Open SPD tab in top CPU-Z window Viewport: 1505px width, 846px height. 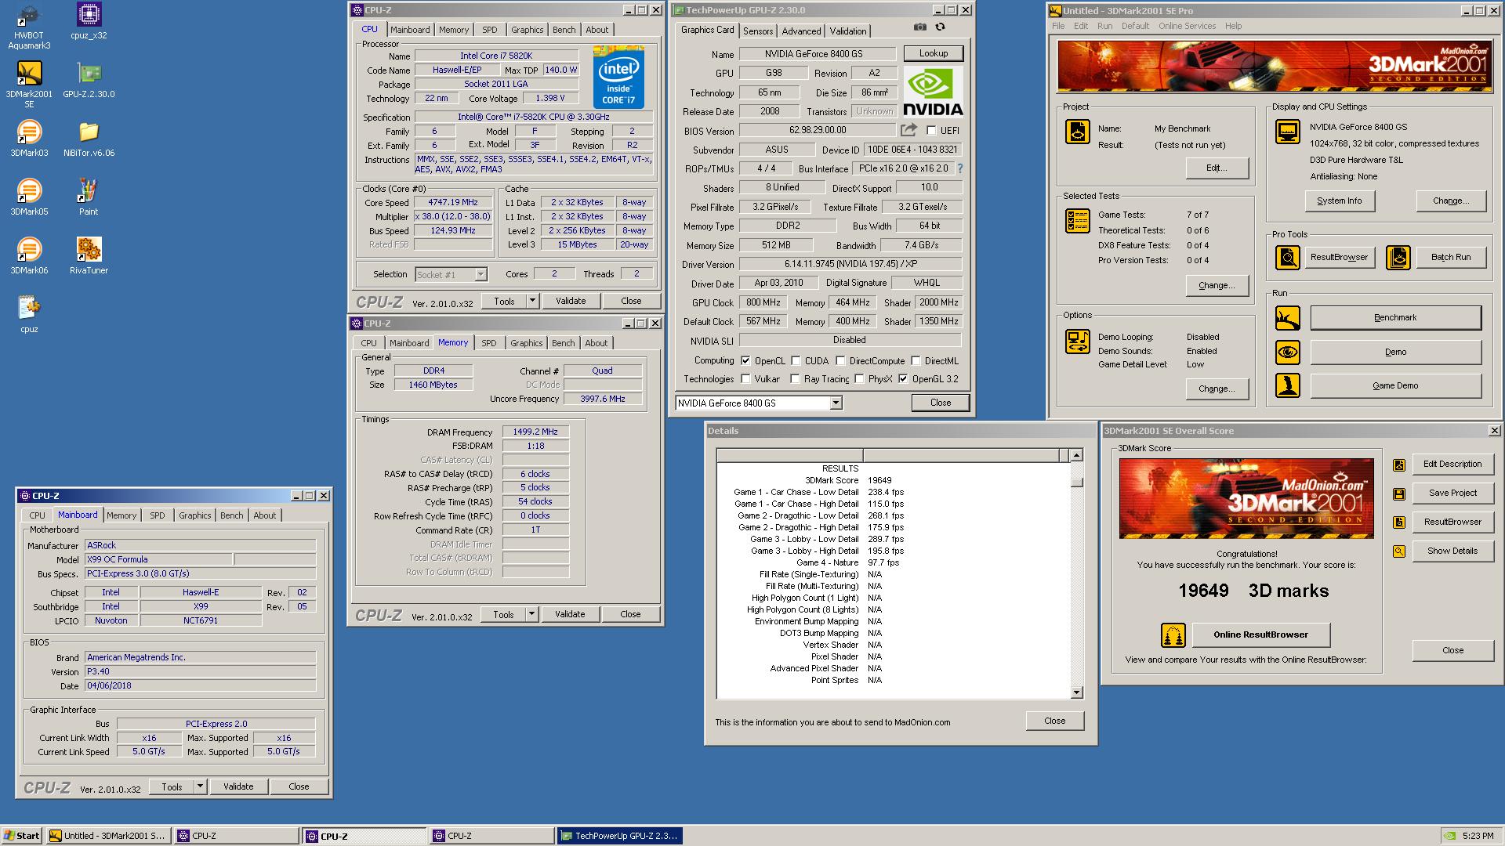click(x=490, y=30)
